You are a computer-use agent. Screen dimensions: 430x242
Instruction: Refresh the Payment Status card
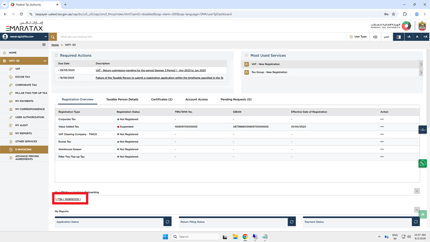[x=416, y=222]
